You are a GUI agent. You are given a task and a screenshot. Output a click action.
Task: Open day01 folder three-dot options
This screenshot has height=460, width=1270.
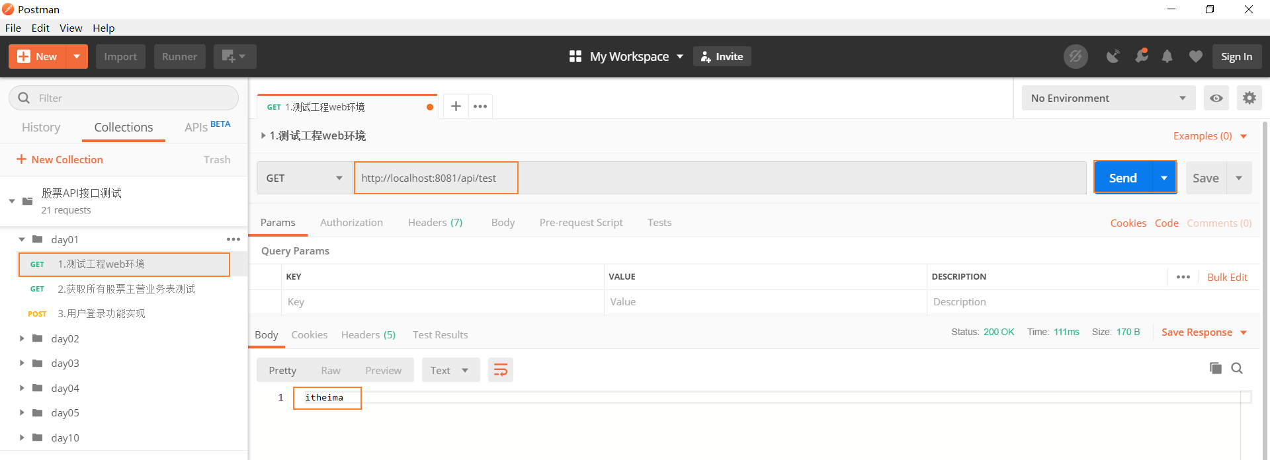click(x=233, y=239)
